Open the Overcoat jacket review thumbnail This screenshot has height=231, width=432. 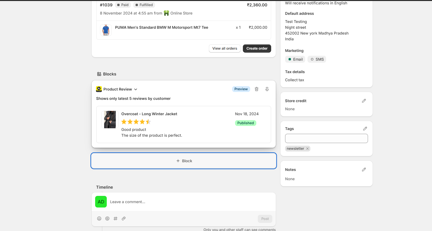point(110,120)
